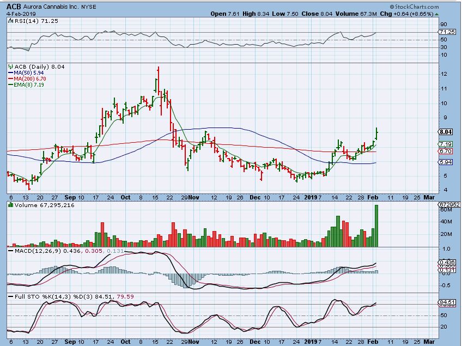Click the Sep label below the stochastic panel
The height and width of the screenshot is (346, 462).
pyautogui.click(x=70, y=342)
